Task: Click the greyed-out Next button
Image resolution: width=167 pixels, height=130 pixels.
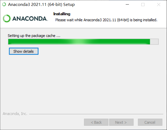Action: (121, 122)
